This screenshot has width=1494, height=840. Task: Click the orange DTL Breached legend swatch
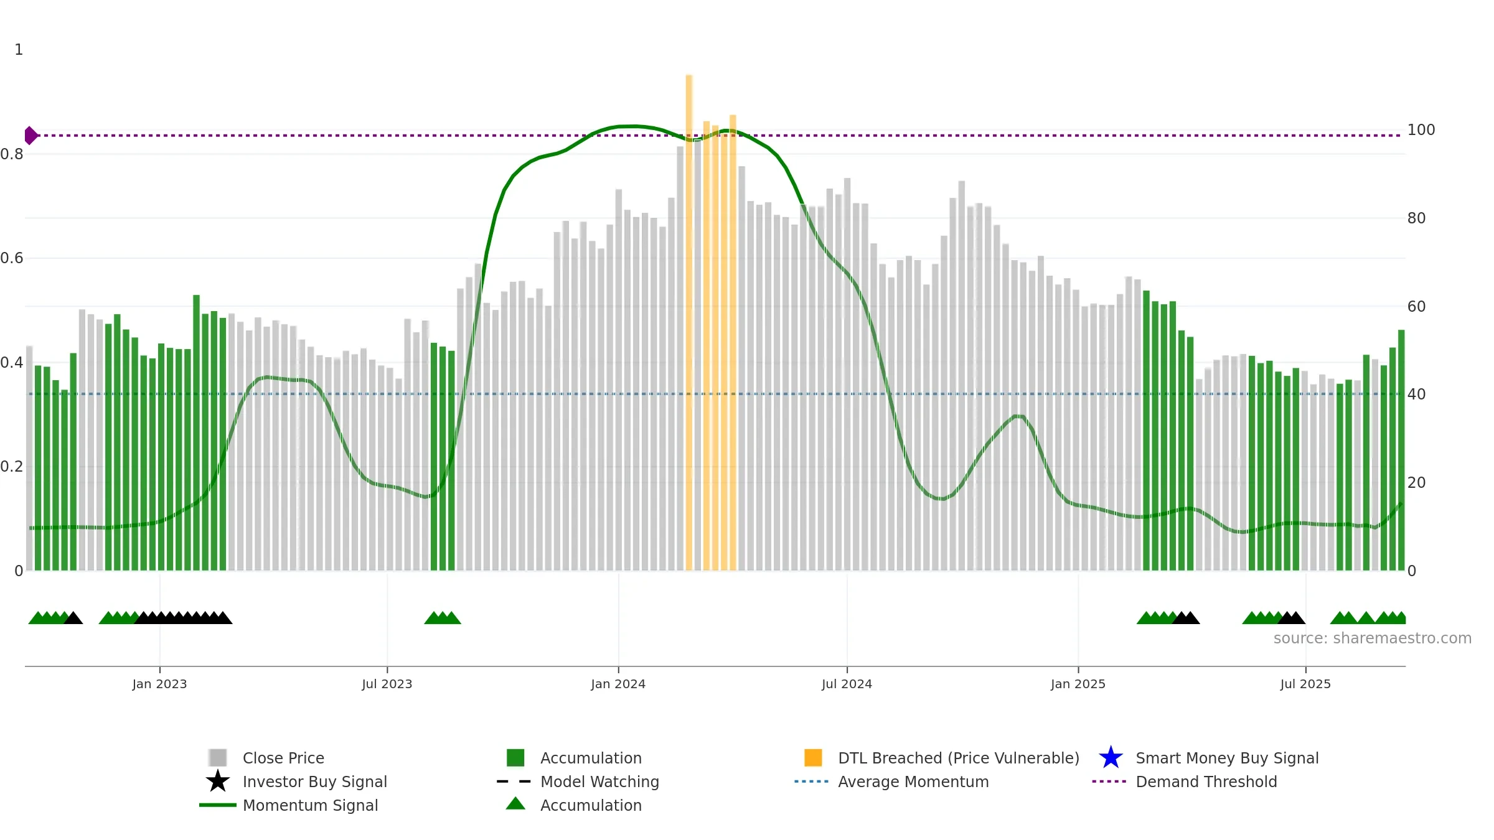pyautogui.click(x=813, y=757)
